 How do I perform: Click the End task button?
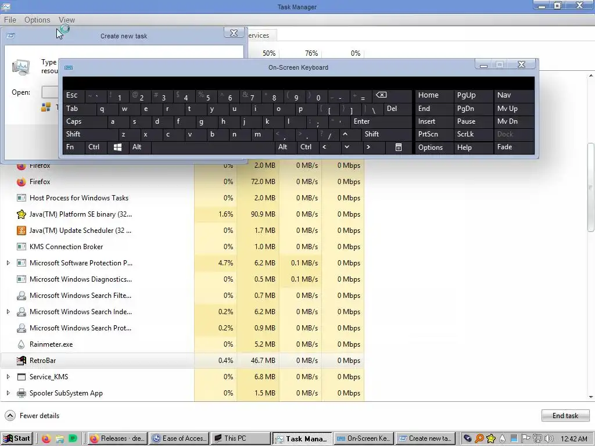pos(565,416)
